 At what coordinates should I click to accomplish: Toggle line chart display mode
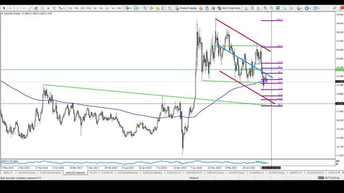tap(259, 8)
